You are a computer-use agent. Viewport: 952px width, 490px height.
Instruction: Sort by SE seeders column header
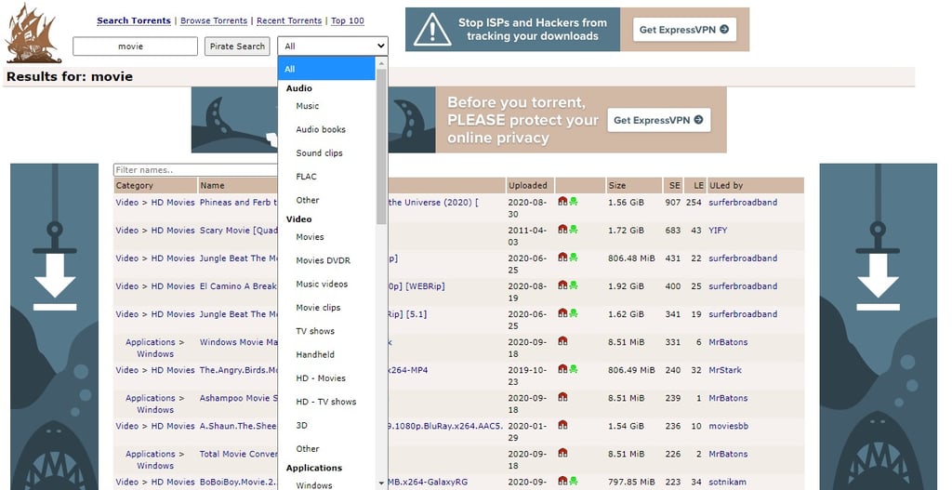[x=675, y=185]
